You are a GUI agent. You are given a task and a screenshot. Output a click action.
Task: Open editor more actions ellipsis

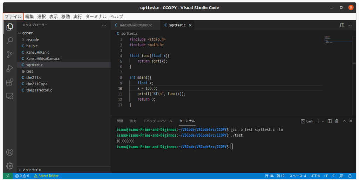350,25
